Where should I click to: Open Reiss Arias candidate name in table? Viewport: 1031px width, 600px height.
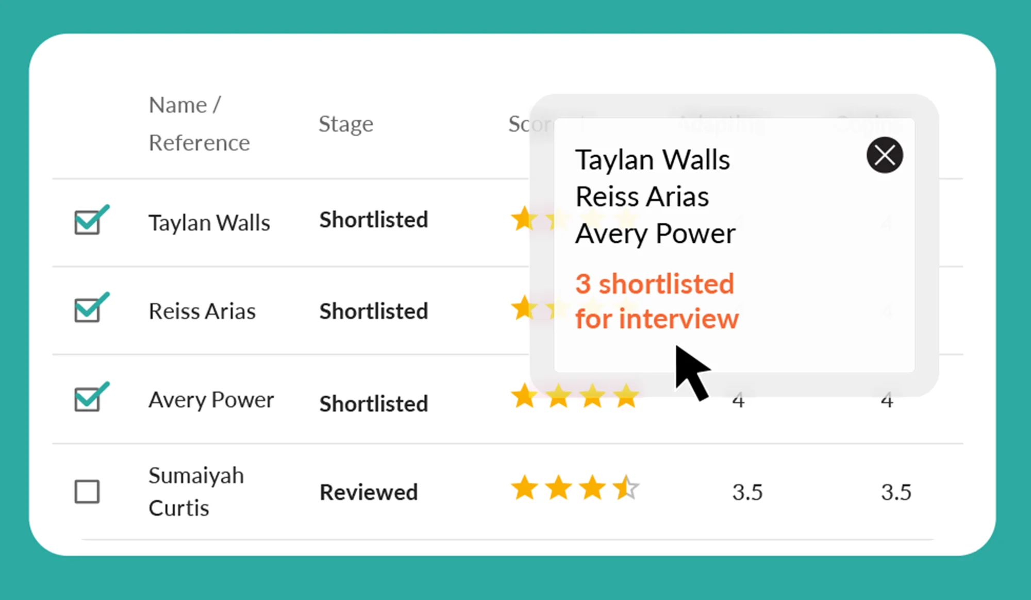tap(202, 311)
